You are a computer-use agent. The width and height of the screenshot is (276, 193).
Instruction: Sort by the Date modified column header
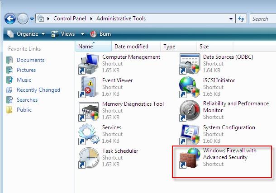pos(131,47)
